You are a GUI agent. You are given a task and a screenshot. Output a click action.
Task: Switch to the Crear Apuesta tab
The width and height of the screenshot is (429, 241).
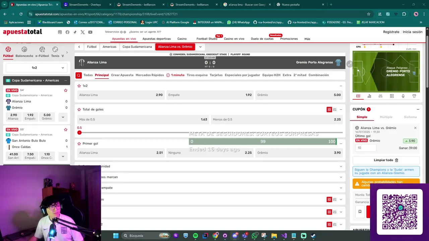(x=122, y=75)
